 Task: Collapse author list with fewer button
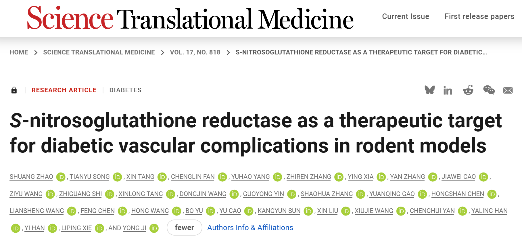(x=184, y=228)
